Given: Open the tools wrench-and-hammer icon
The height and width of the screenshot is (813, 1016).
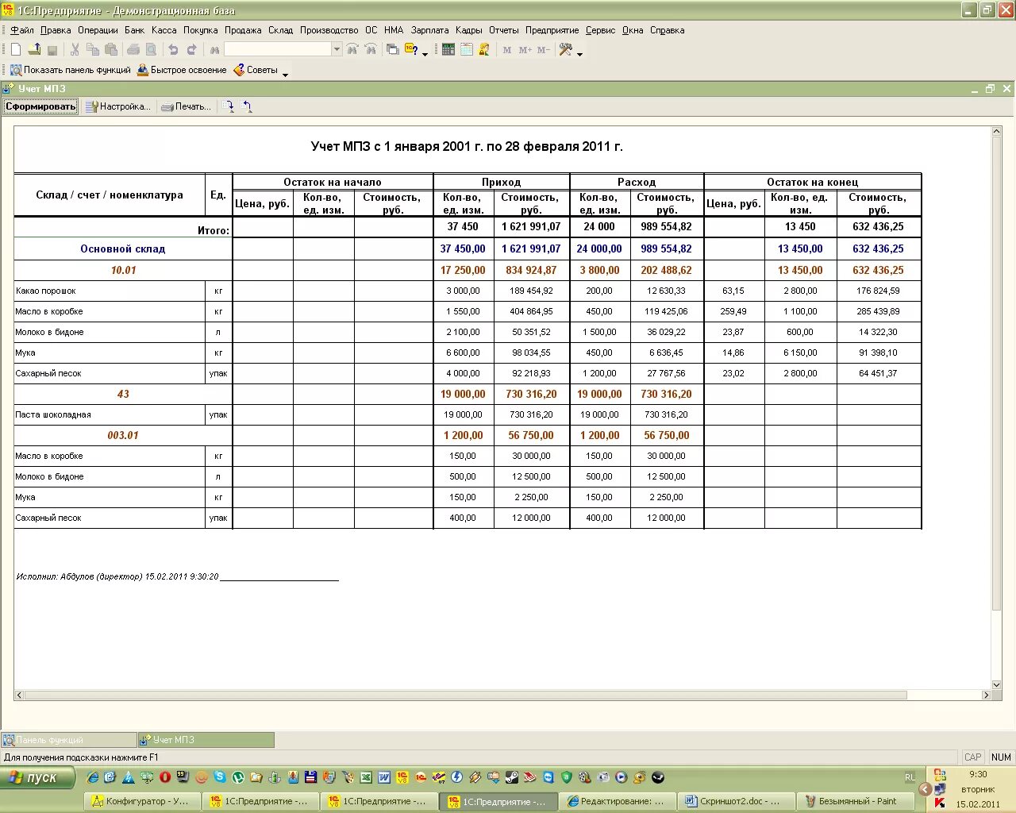Looking at the screenshot, I should pyautogui.click(x=566, y=49).
